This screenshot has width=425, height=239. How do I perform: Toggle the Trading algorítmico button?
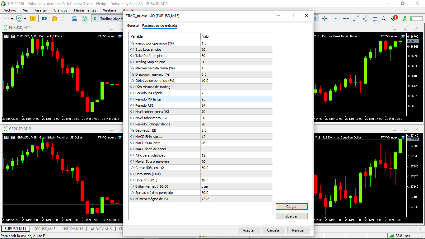click(107, 19)
